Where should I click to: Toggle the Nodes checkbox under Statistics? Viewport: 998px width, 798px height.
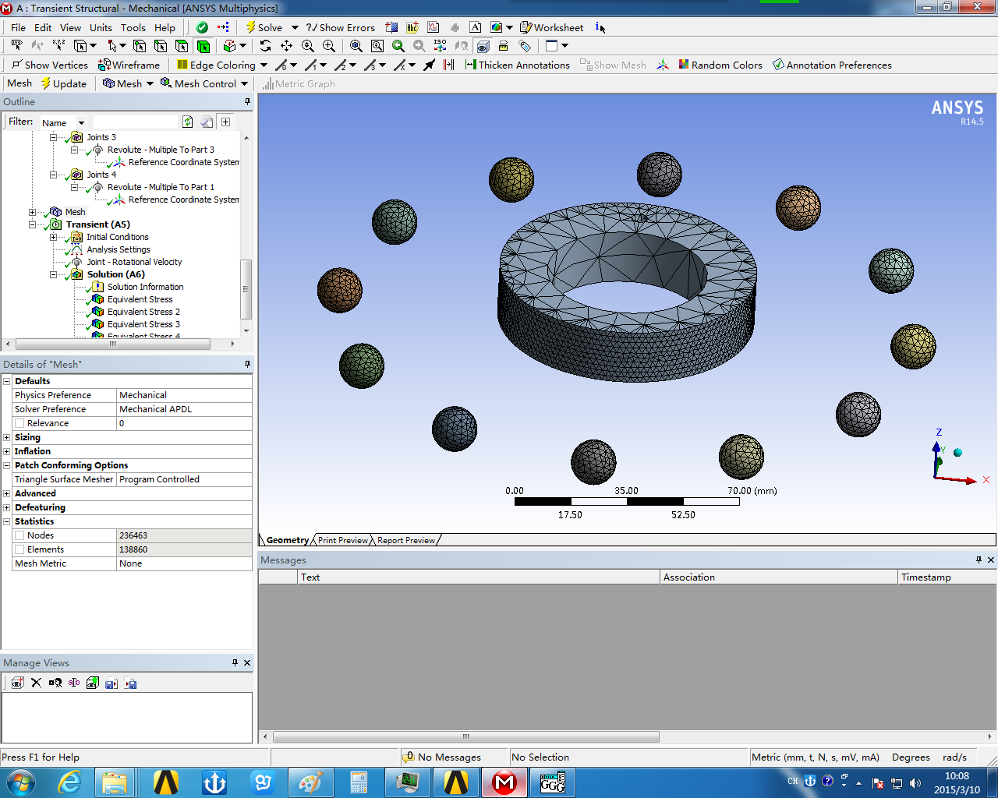point(19,535)
